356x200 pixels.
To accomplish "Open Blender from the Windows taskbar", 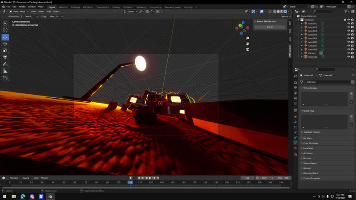I will pyautogui.click(x=50, y=196).
